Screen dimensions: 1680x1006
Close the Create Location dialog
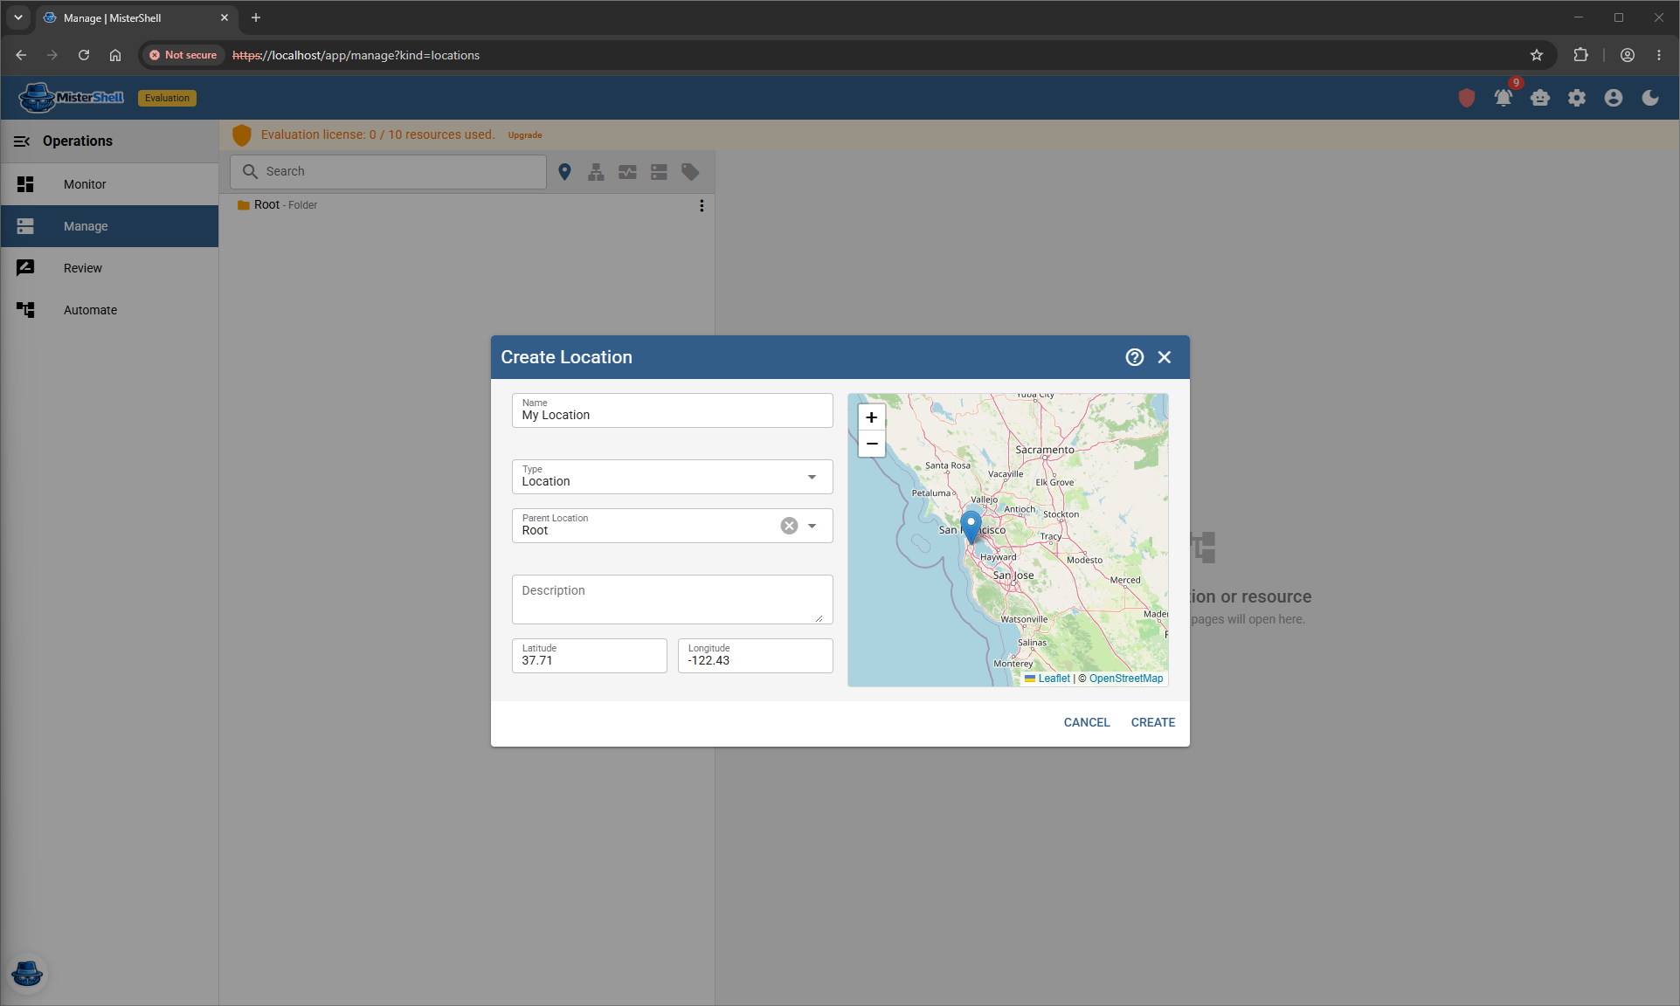tap(1165, 357)
